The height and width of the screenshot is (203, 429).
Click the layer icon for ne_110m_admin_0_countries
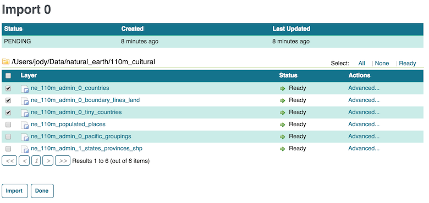pos(25,88)
